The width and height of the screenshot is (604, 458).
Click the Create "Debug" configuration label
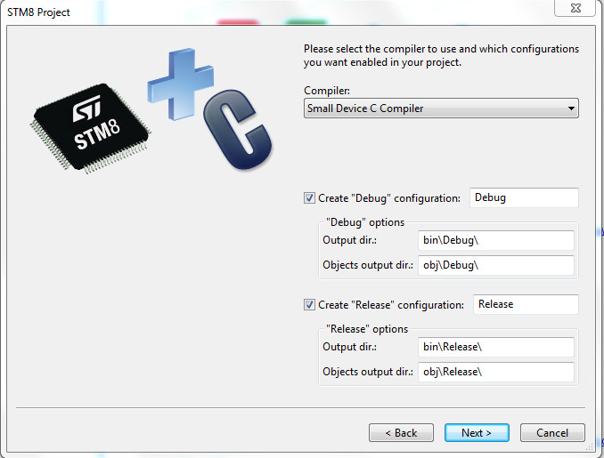(x=389, y=198)
